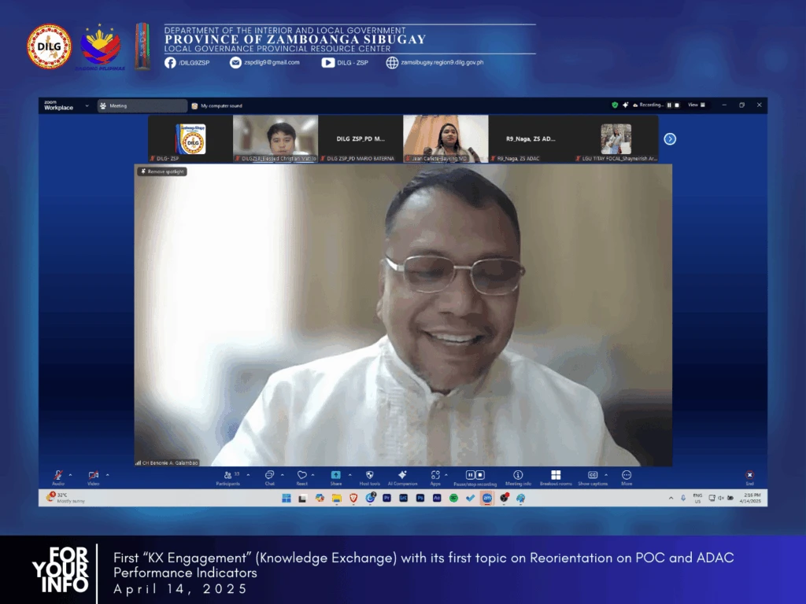The image size is (806, 604).
Task: Open the Zoom app icon in taskbar
Action: pyautogui.click(x=486, y=498)
